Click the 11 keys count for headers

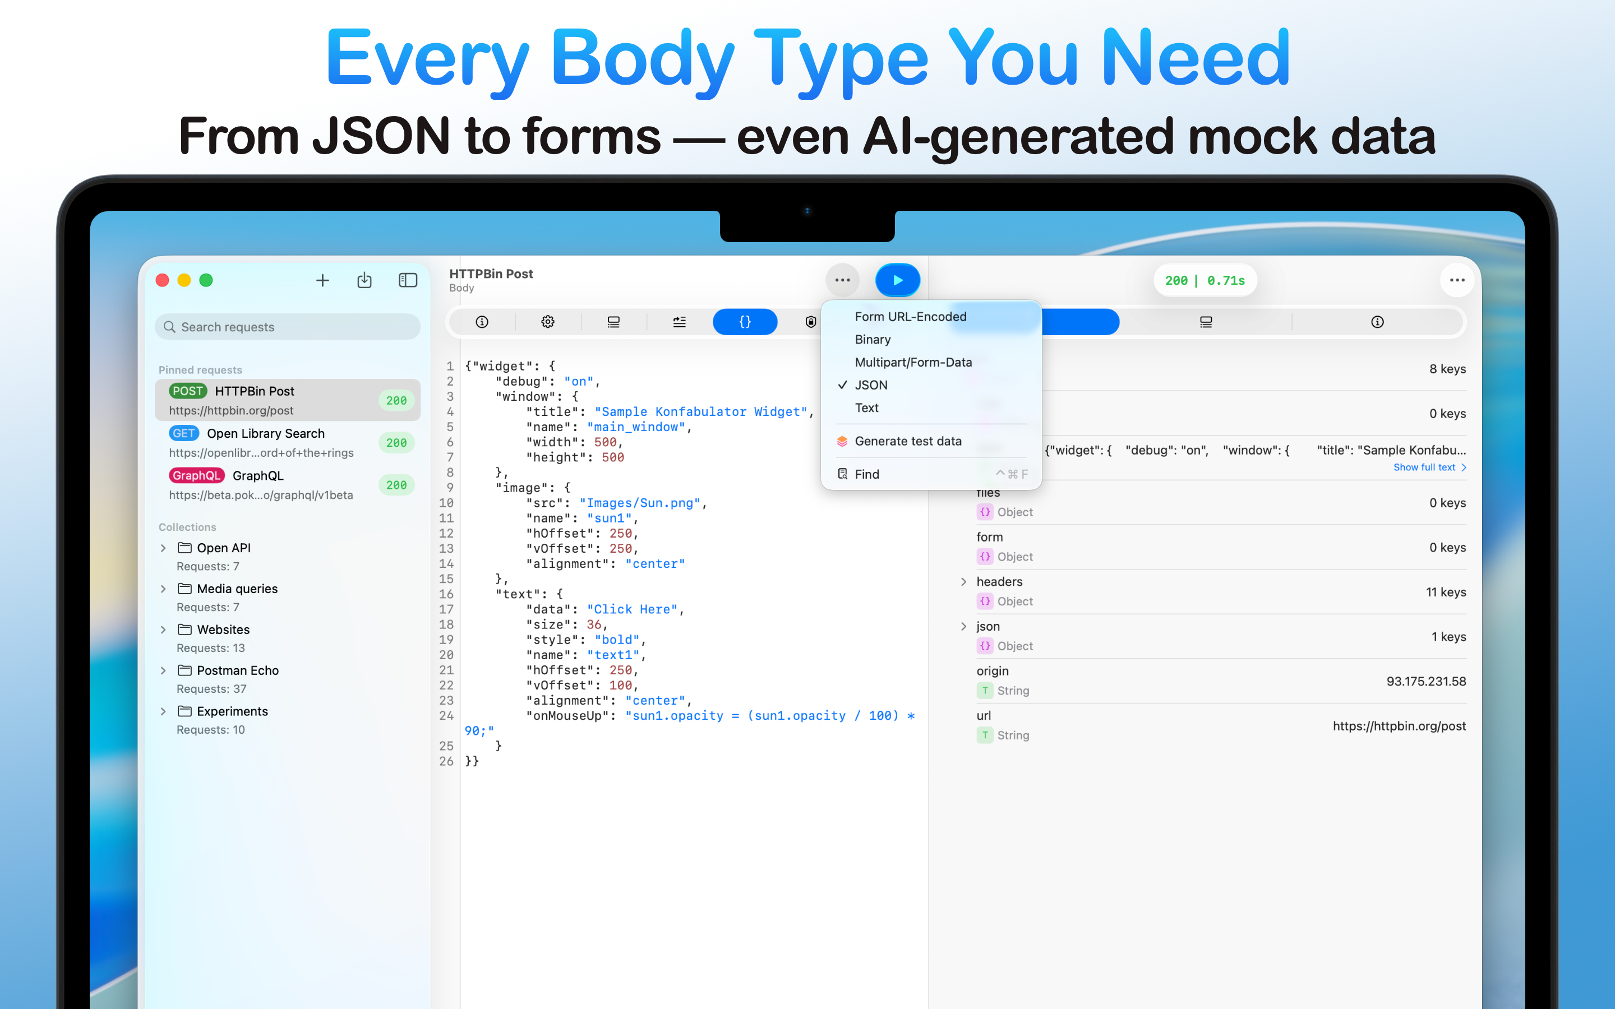[x=1446, y=592]
